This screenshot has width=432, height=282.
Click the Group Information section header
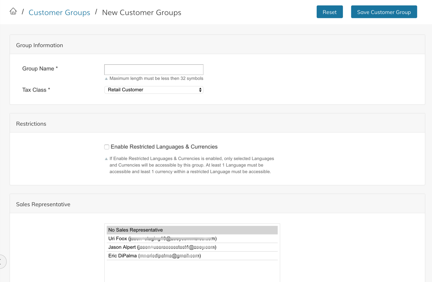[39, 45]
